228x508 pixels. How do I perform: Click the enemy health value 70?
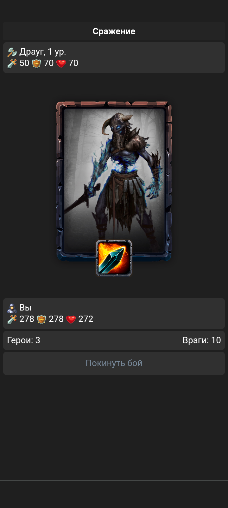73,63
